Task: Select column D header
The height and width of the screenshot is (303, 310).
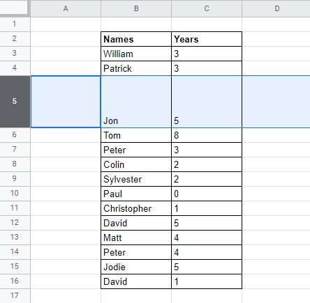Action: pos(276,8)
